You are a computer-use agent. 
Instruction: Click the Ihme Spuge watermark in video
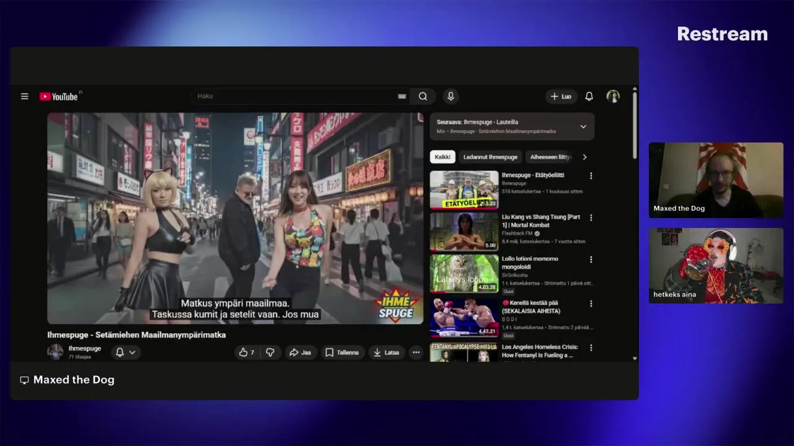point(396,305)
